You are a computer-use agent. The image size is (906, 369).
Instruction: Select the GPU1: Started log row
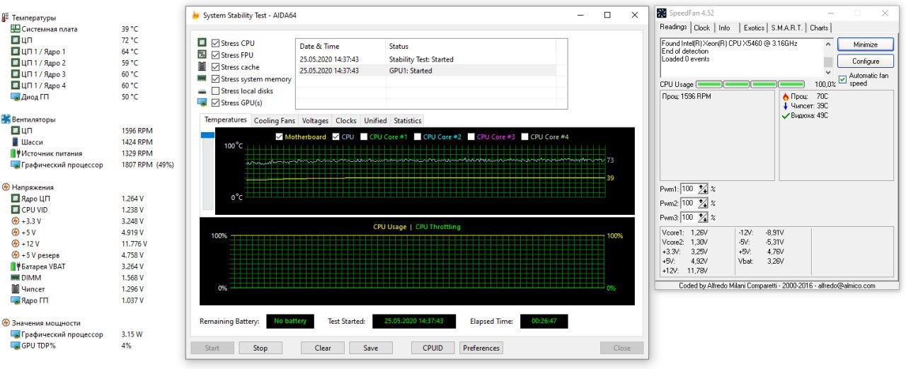pyautogui.click(x=431, y=71)
